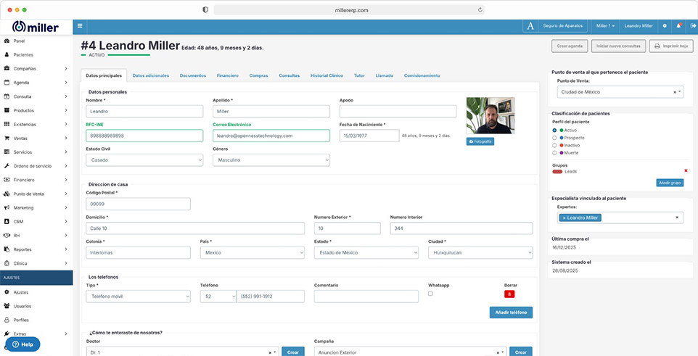Open the hamburger menu in top bar
This screenshot has height=356, width=698.
pos(80,26)
